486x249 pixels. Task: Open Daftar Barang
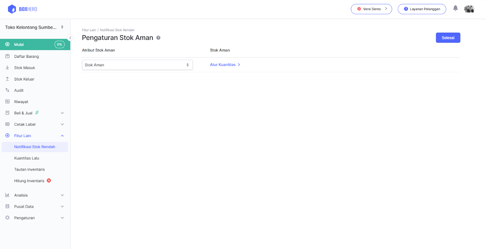pyautogui.click(x=26, y=57)
